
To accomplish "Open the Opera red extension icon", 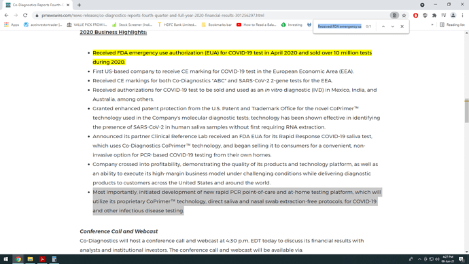I will (415, 15).
